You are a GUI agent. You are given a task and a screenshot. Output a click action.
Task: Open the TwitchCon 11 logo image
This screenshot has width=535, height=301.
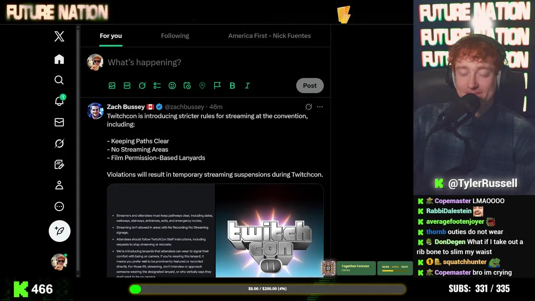click(x=270, y=231)
